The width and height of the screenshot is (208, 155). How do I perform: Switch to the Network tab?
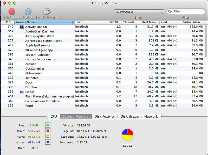151,116
